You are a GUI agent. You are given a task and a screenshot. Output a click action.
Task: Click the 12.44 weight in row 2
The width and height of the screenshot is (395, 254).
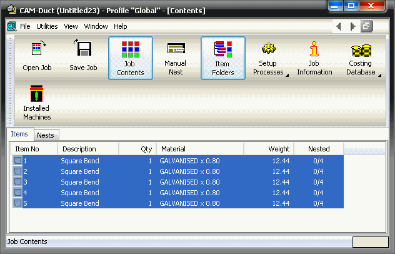coord(281,171)
